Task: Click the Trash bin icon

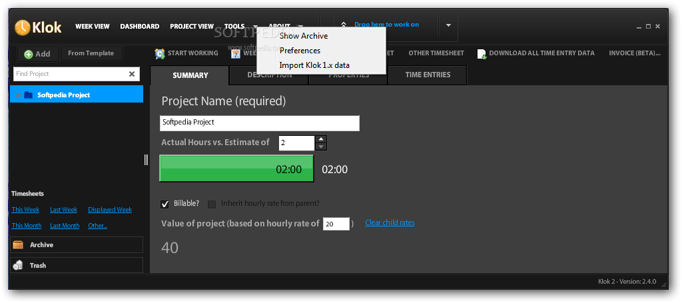Action: [18, 265]
